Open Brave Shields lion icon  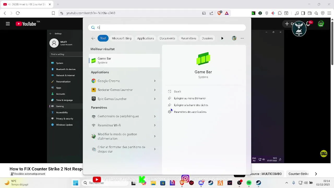pos(219,13)
